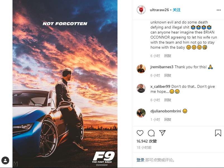Reply to djulianobombrini's comment
Screen dimensions: 224x168
coord(168,119)
